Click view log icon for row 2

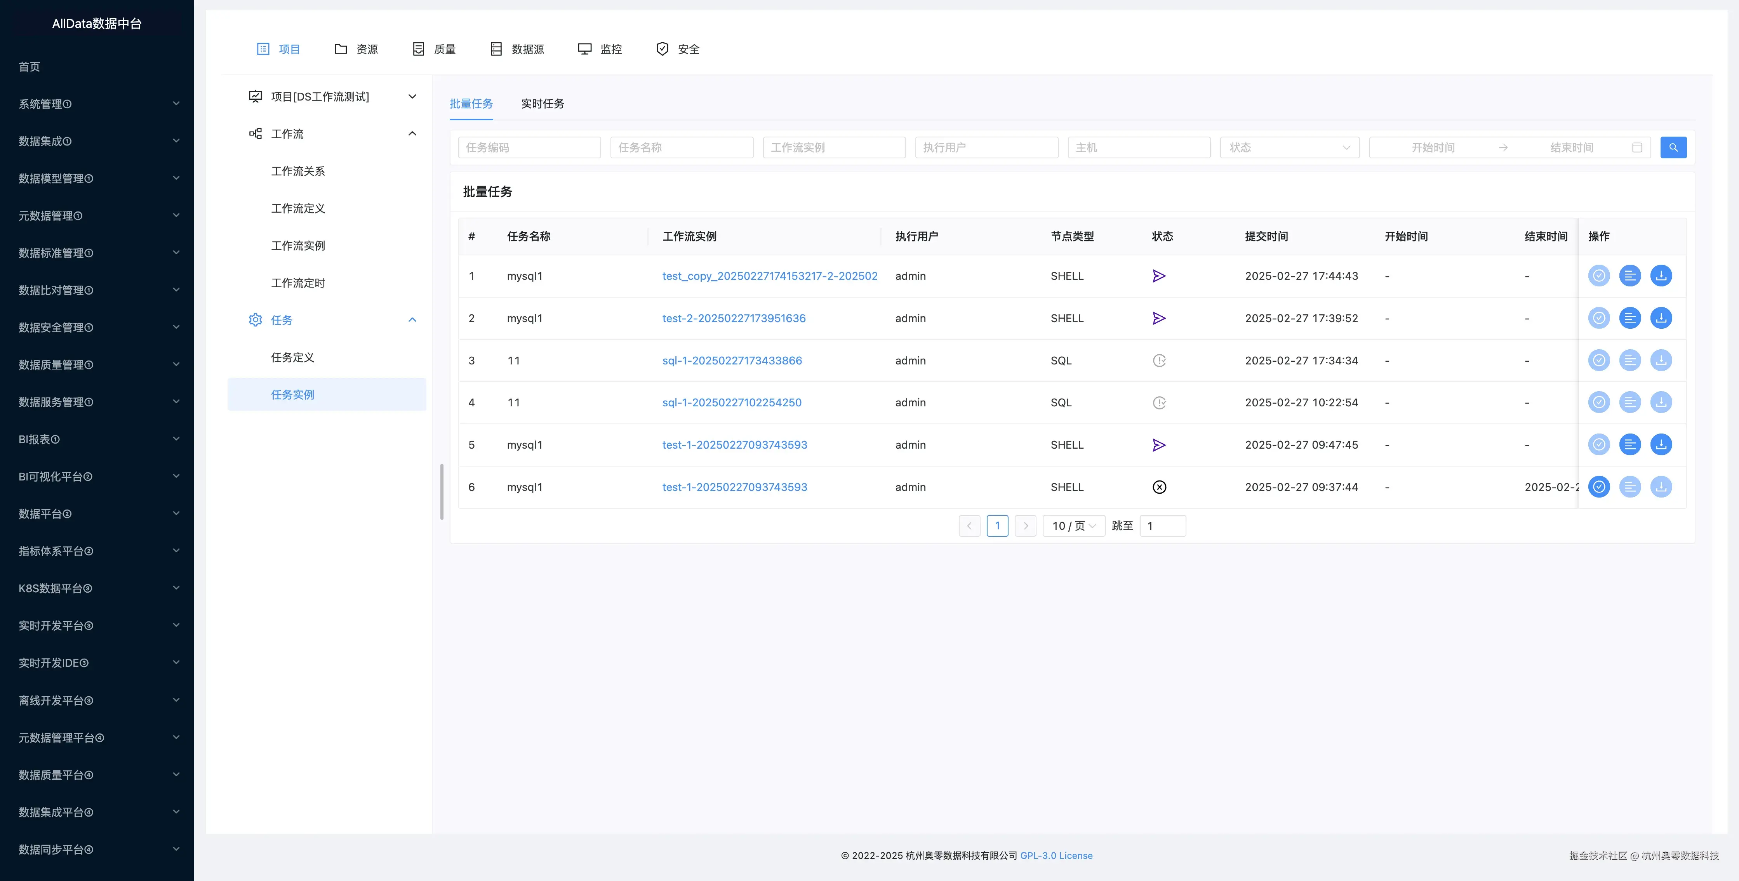point(1629,318)
